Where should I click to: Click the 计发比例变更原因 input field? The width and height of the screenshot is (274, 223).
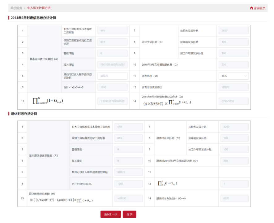tap(233, 87)
